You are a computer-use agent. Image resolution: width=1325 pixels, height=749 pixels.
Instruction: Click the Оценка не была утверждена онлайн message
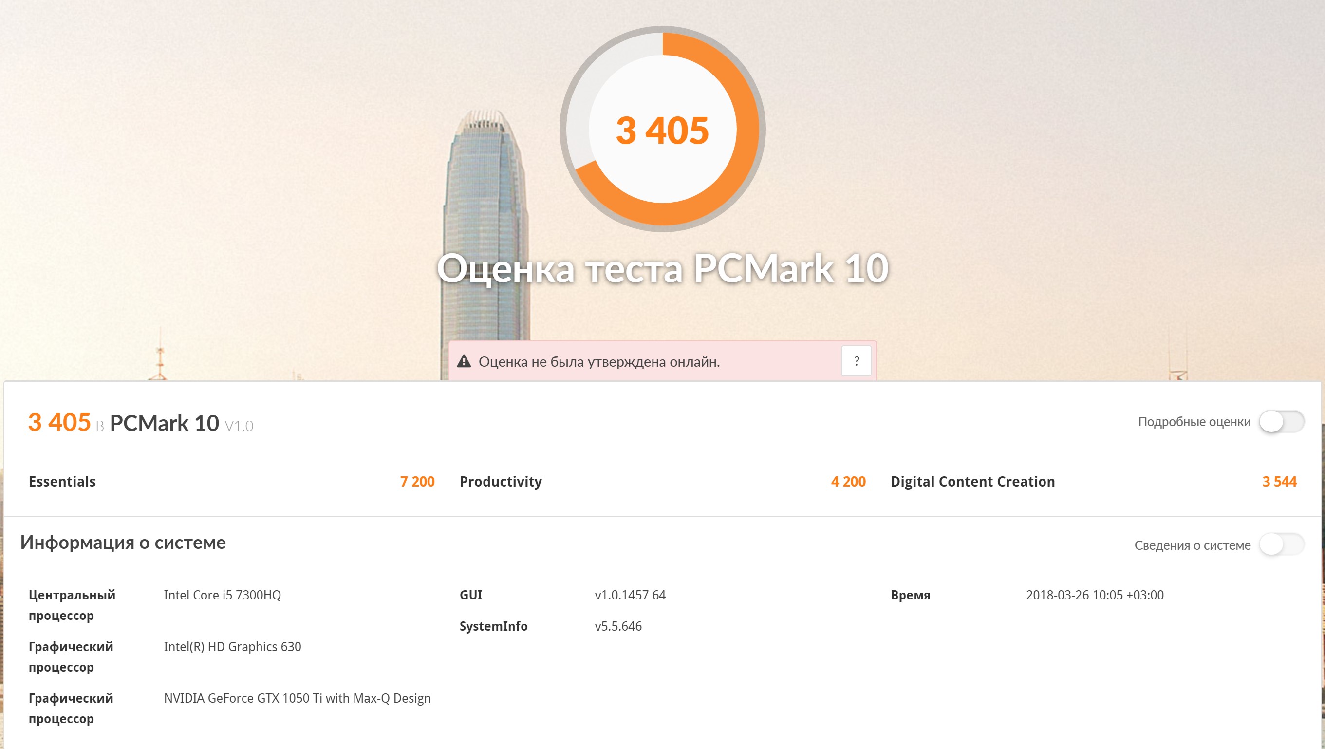point(599,362)
